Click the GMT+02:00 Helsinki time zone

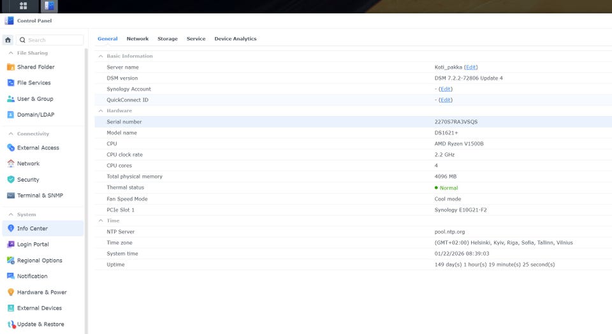click(504, 243)
